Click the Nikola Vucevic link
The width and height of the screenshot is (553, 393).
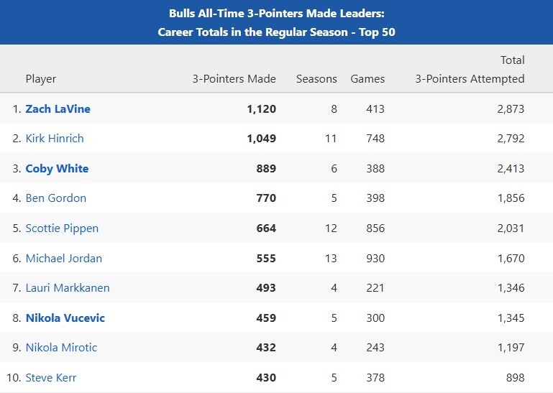65,318
